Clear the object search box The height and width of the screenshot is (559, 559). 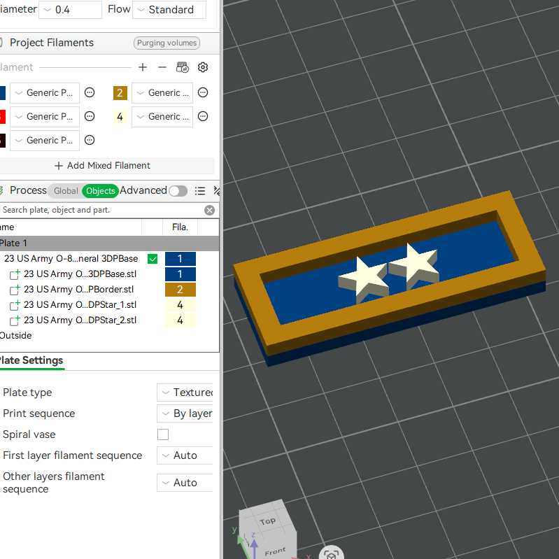pos(210,211)
